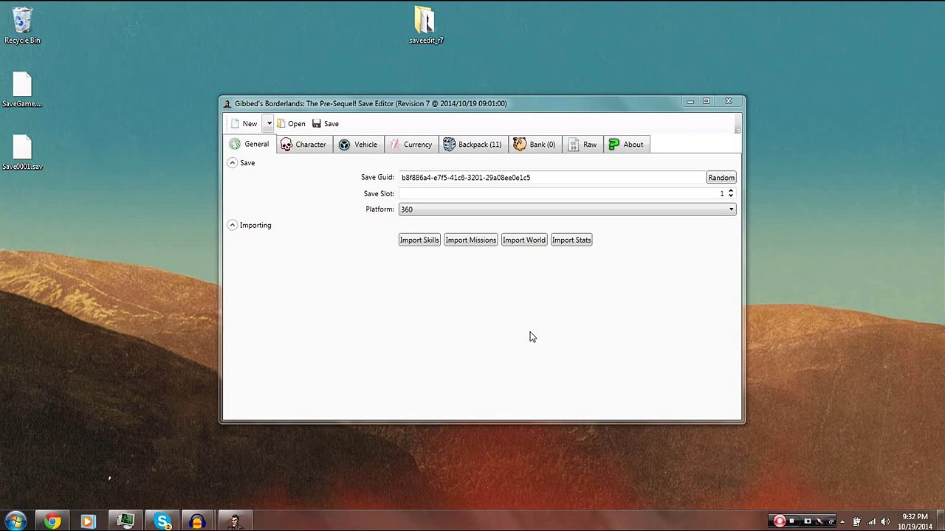Viewport: 945px width, 531px height.
Task: Click the monitor-shaped taskbar app icon
Action: click(x=125, y=521)
